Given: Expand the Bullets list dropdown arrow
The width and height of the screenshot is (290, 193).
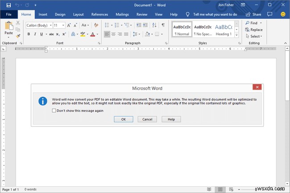Looking at the screenshot, I should 112,25.
